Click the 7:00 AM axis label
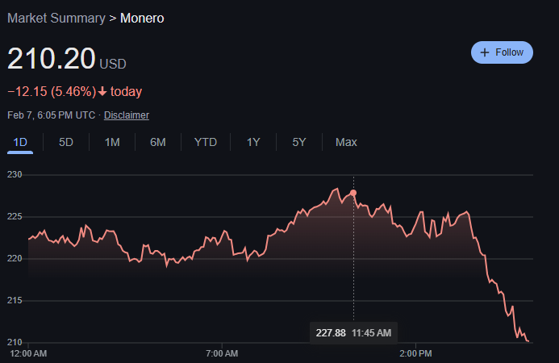Screen dimensions: 559x363 coord(222,353)
